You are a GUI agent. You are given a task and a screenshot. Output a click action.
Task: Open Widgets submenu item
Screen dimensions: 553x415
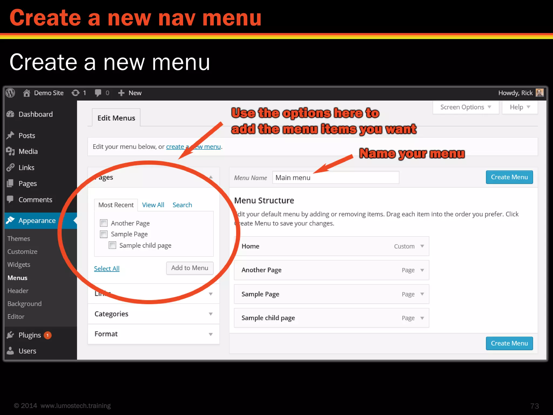[19, 265]
